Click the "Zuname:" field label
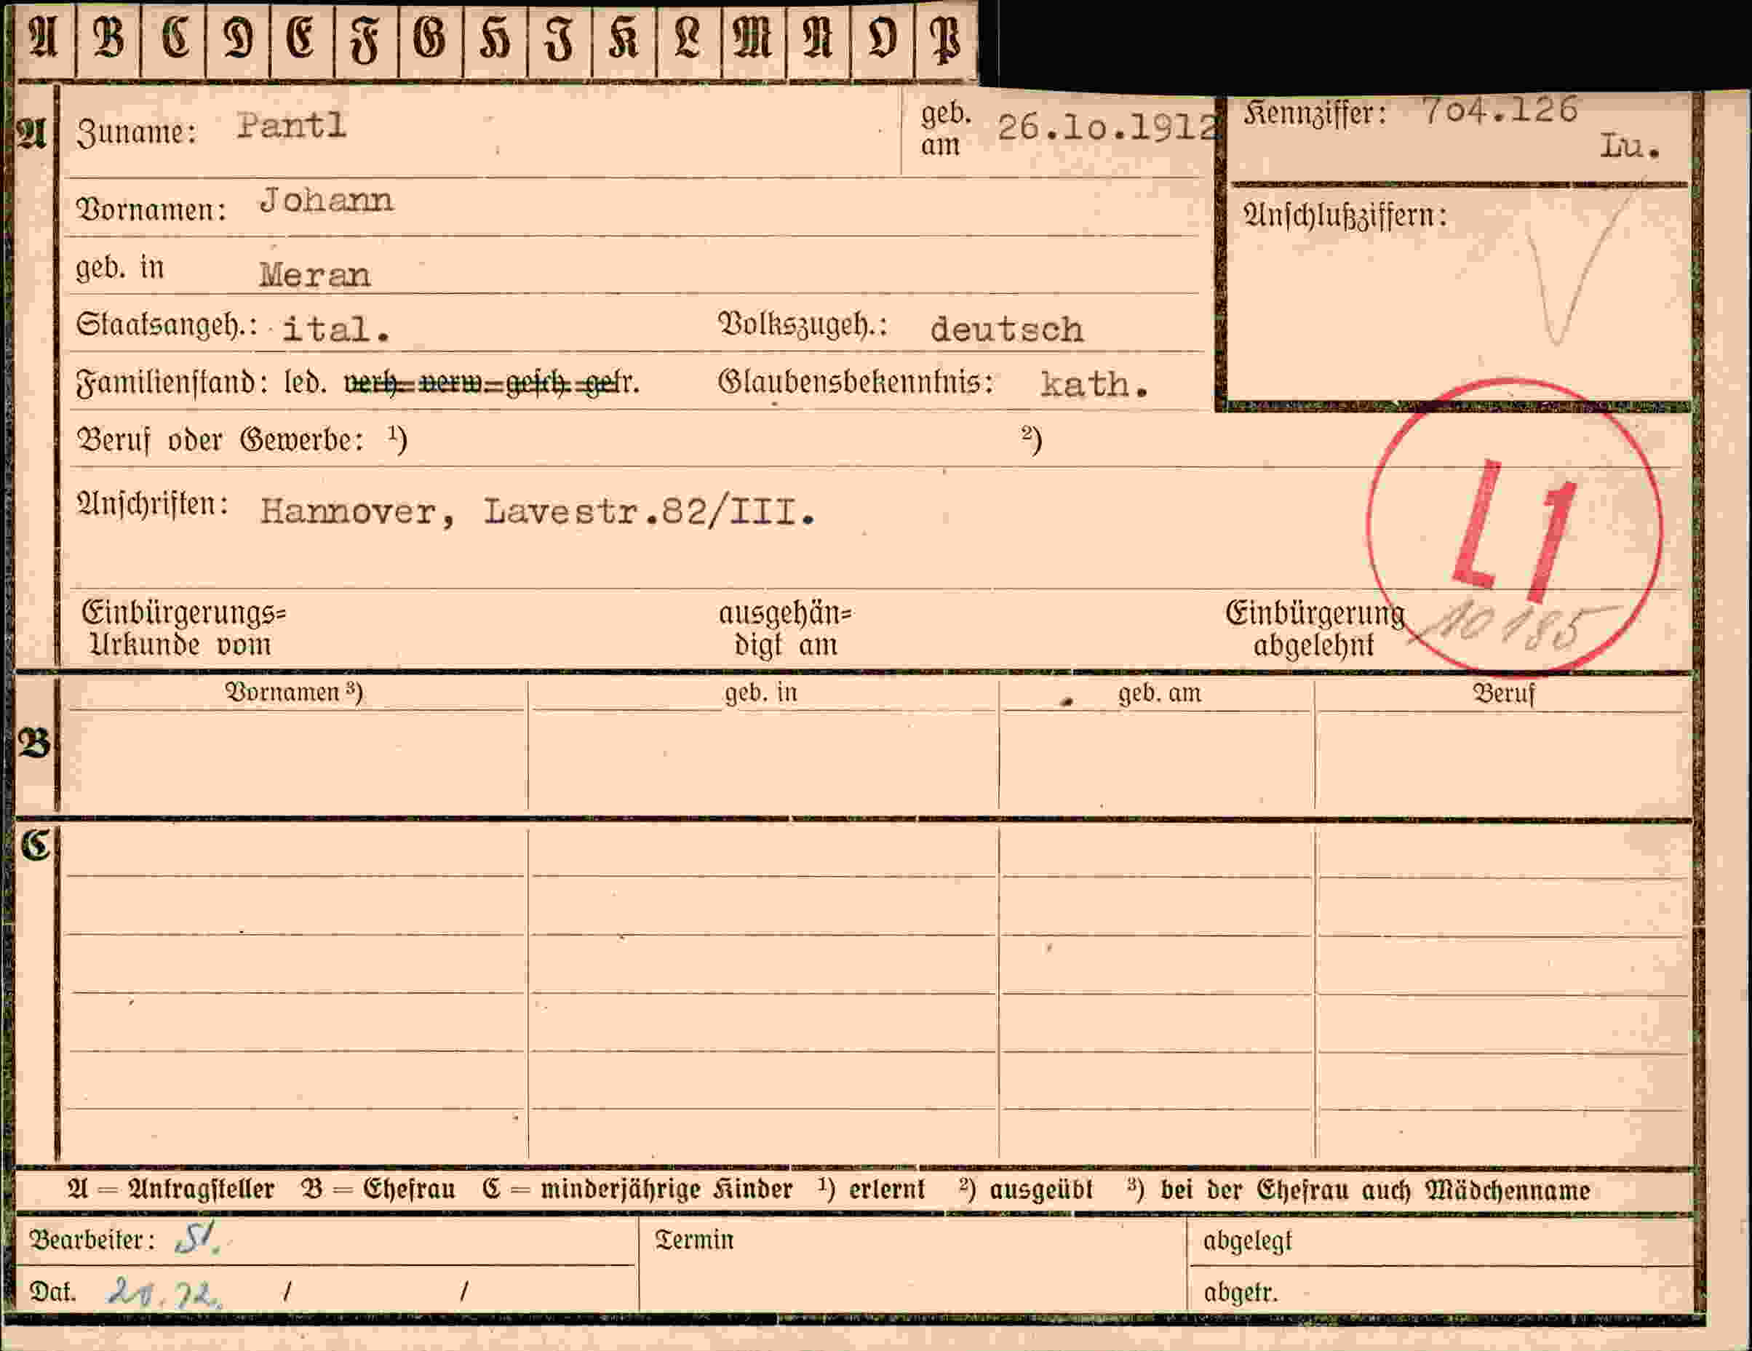The width and height of the screenshot is (1752, 1351). 136,133
